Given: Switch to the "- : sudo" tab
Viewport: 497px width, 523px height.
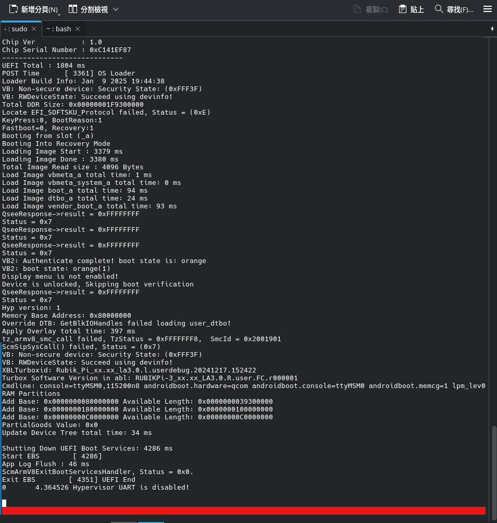Looking at the screenshot, I should (x=16, y=29).
